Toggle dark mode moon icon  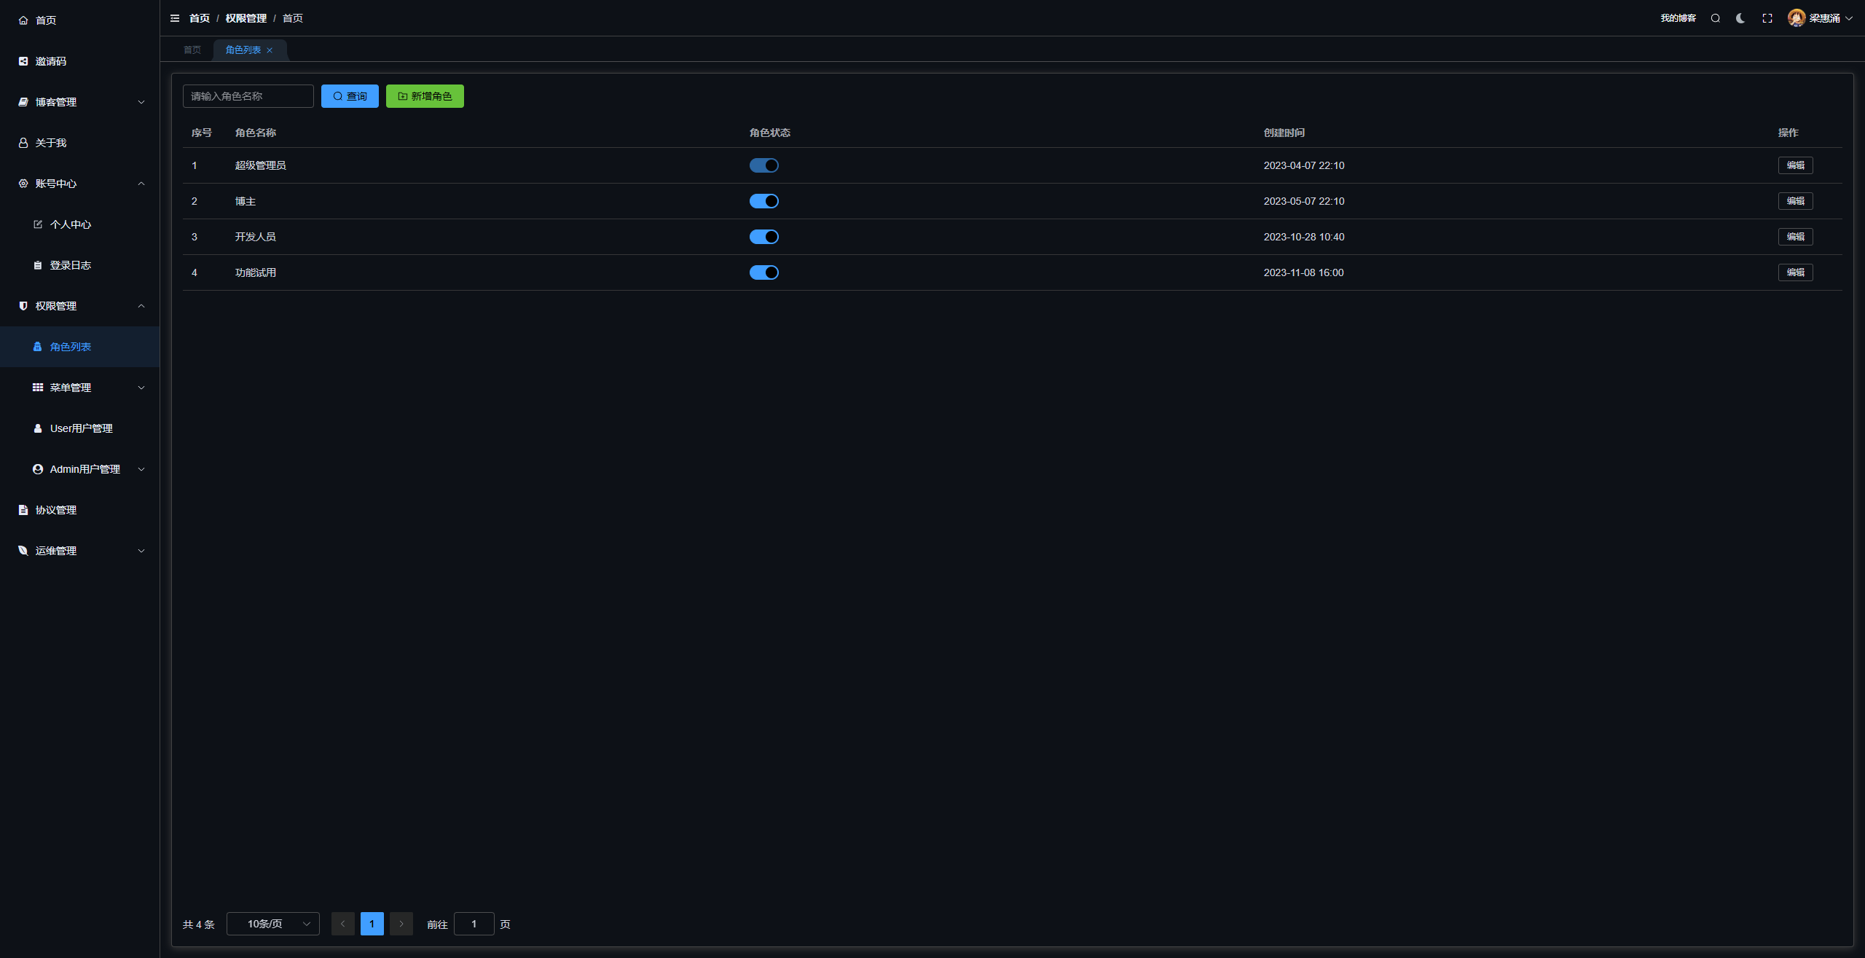point(1740,18)
